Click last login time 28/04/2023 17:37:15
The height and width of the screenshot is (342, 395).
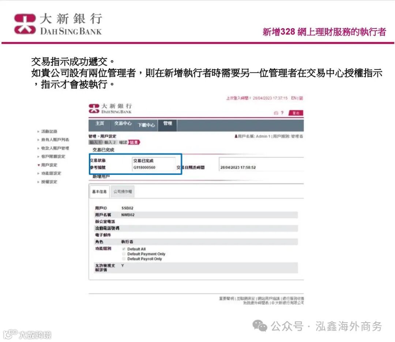(x=270, y=98)
